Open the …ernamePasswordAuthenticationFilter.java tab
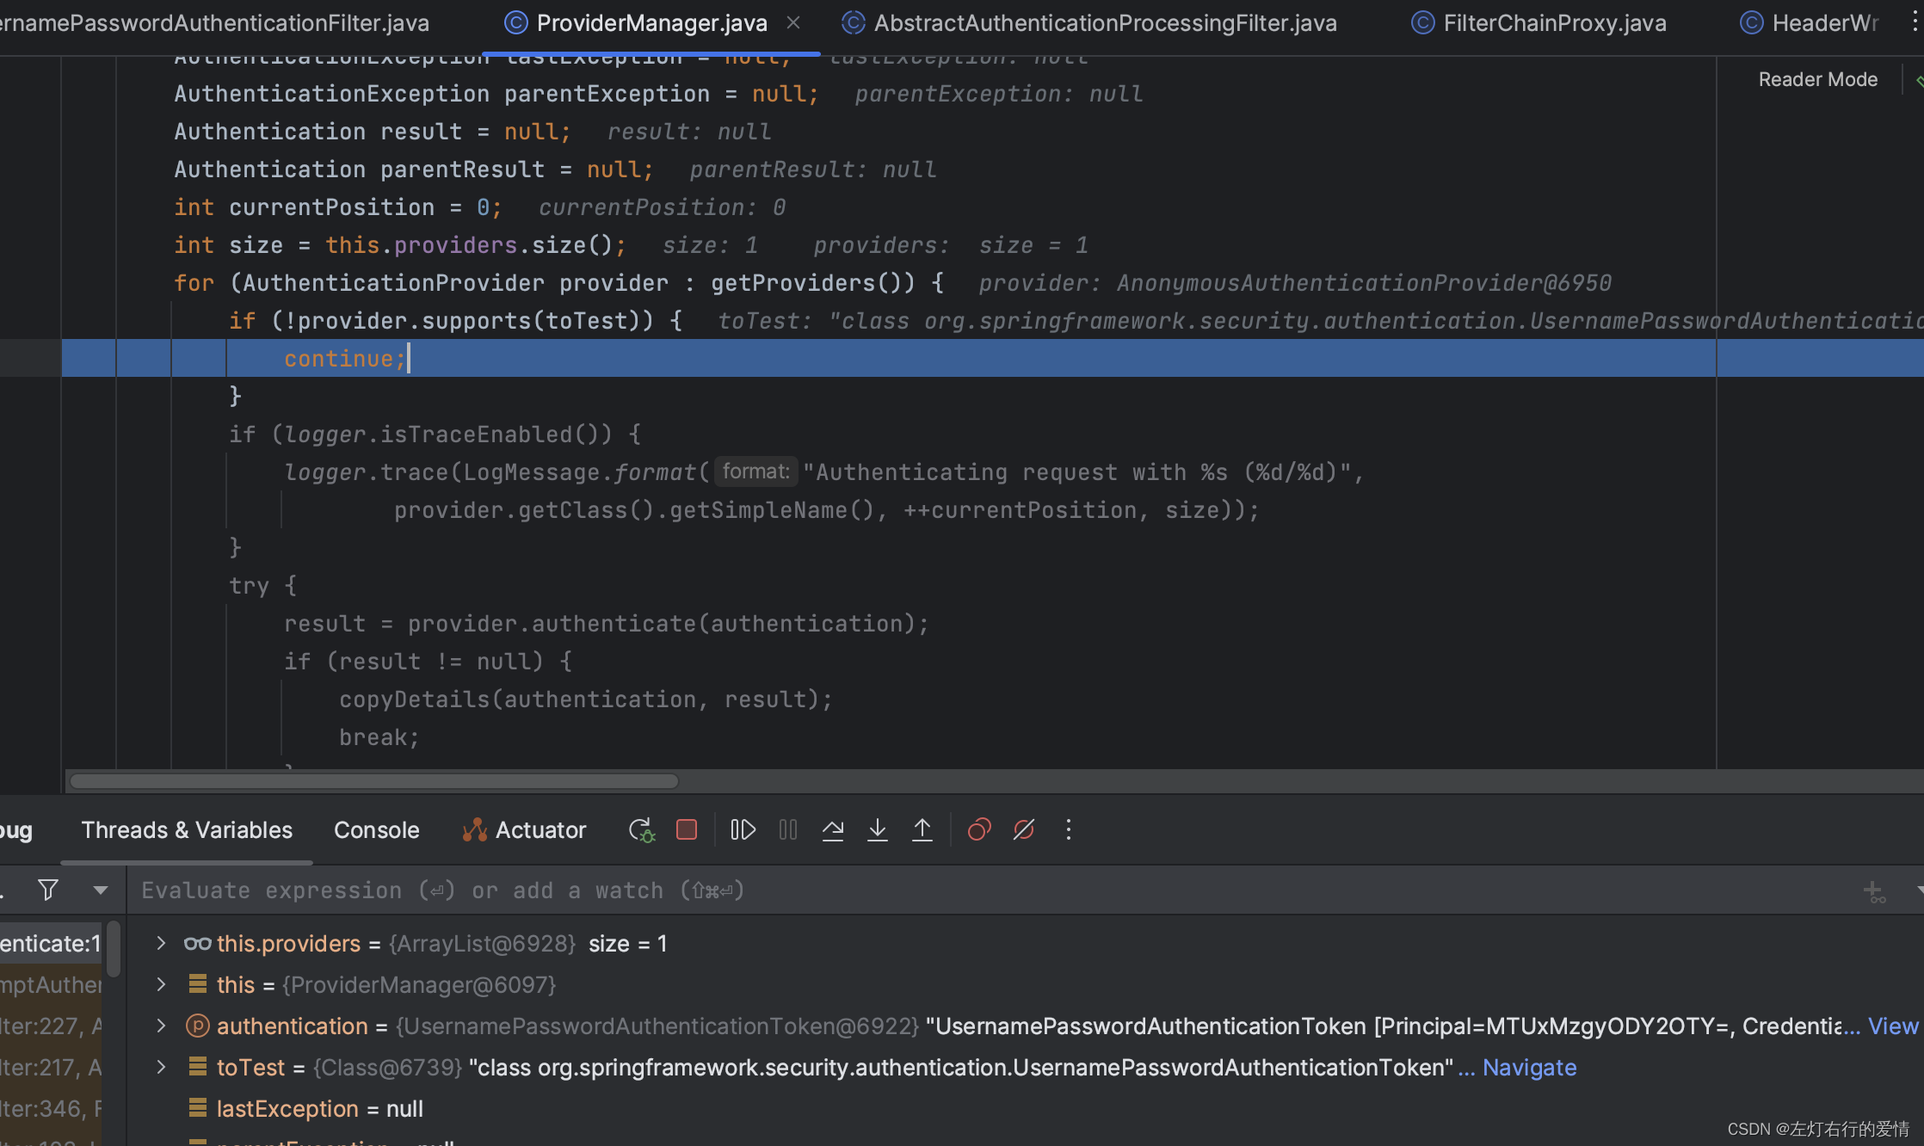 pos(215,23)
